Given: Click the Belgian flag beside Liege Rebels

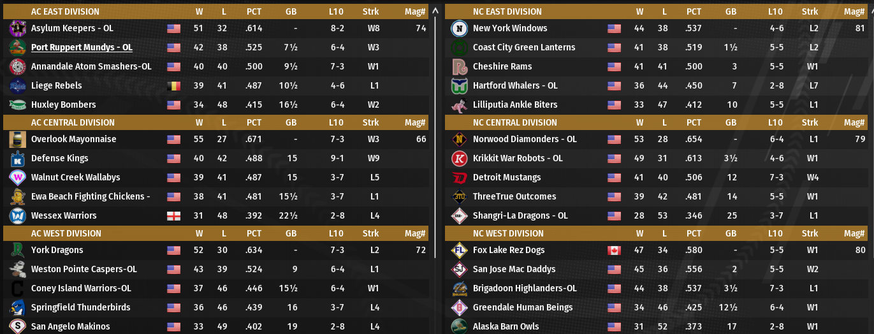Looking at the screenshot, I should click(173, 85).
